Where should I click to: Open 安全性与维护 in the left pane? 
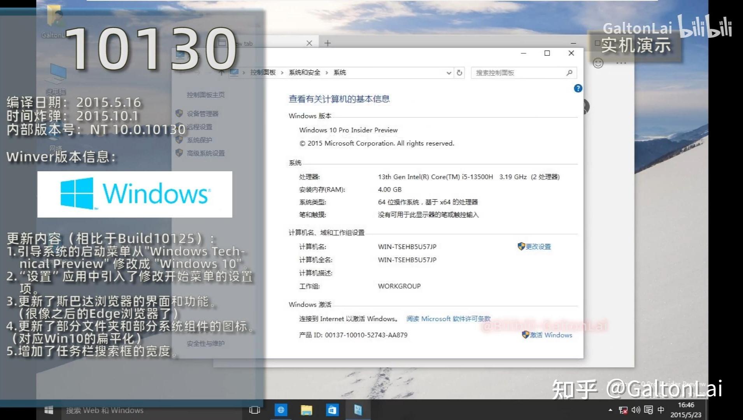pyautogui.click(x=205, y=343)
